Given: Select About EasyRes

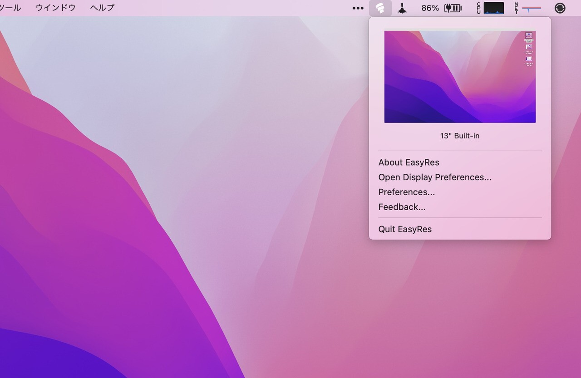Looking at the screenshot, I should coord(409,162).
